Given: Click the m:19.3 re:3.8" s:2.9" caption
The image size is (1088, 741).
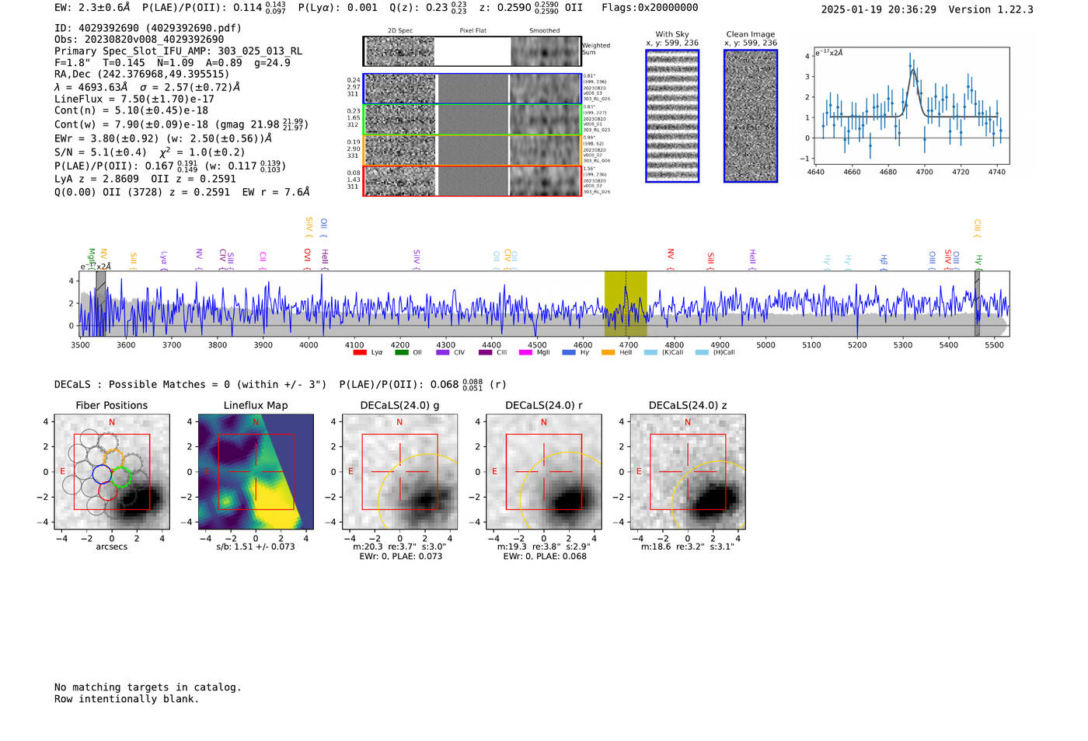Looking at the screenshot, I should (x=544, y=547).
